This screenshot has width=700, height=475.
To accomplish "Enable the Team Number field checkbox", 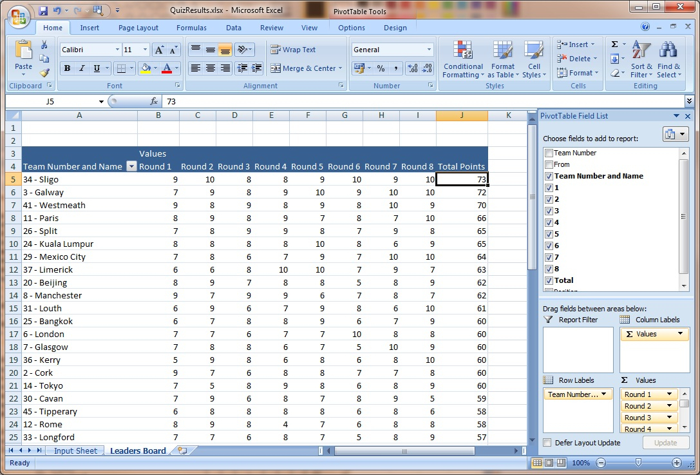I will (549, 153).
